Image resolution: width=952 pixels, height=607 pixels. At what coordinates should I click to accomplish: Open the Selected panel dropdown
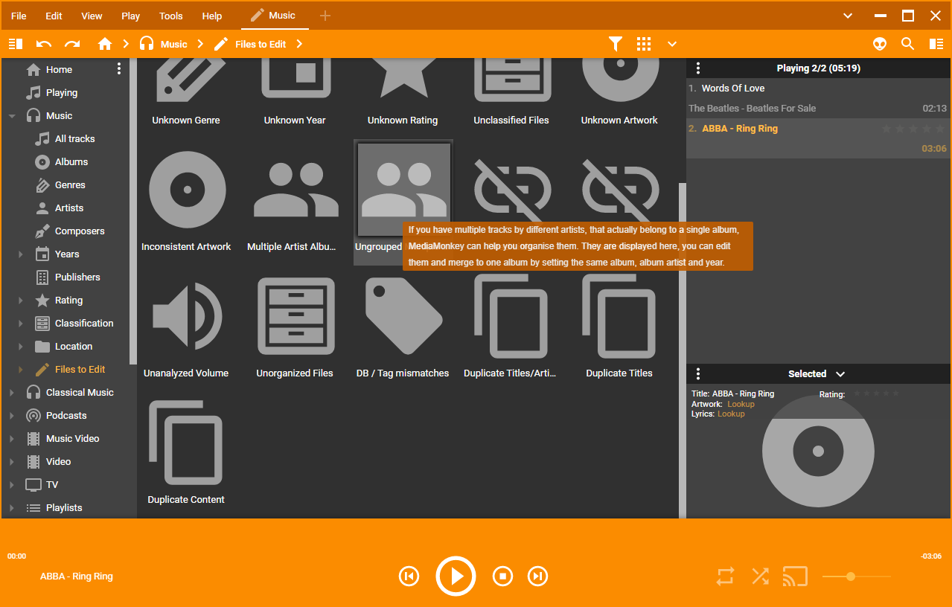click(840, 374)
